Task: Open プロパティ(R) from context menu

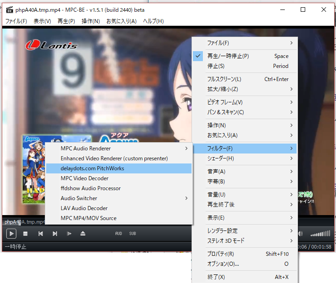Action: (x=245, y=254)
